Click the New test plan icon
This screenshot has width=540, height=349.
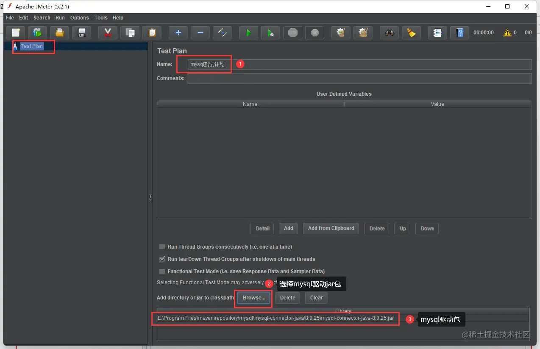(x=16, y=33)
